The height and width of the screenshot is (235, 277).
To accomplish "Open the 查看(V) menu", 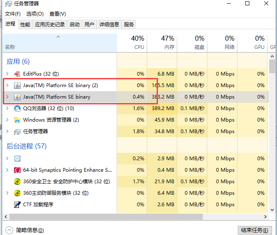I will 58,14.
